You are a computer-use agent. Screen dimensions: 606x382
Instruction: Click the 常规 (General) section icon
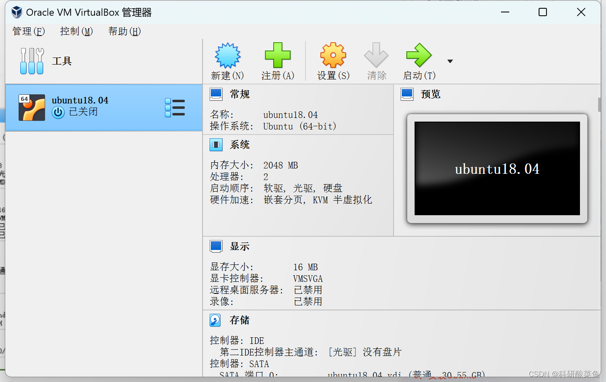(x=216, y=94)
